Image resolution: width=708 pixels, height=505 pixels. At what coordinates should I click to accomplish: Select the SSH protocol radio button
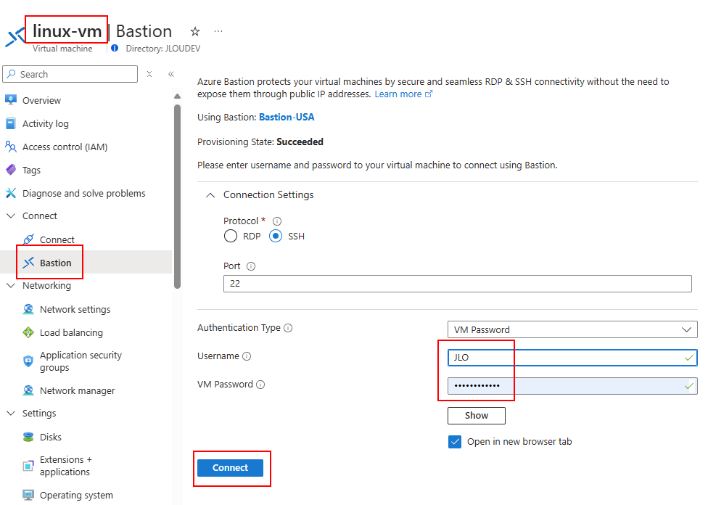click(276, 236)
